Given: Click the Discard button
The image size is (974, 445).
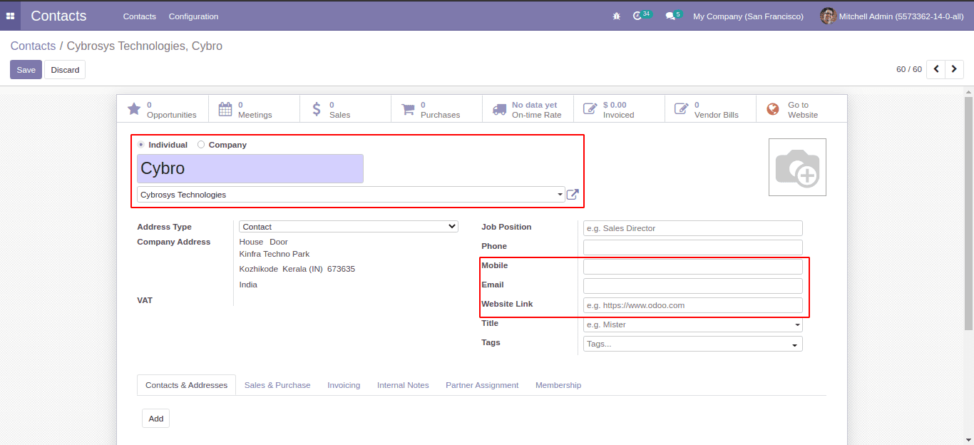Looking at the screenshot, I should click(65, 70).
